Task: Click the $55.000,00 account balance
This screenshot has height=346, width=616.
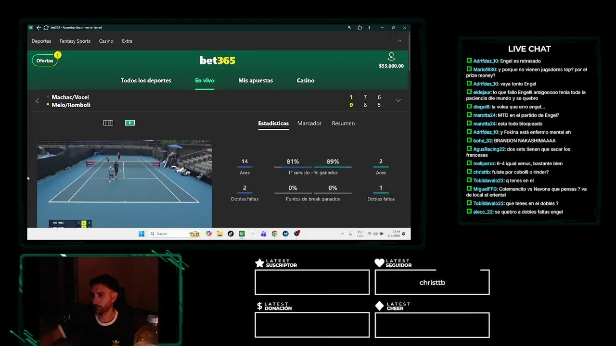Action: (x=391, y=66)
